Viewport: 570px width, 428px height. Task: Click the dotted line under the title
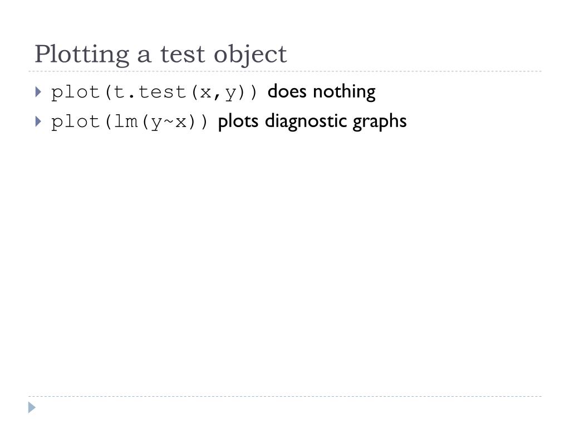point(285,71)
